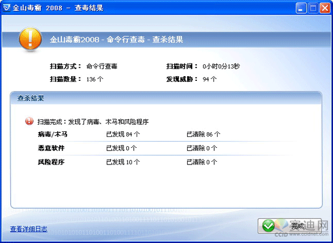Click the threats found value 94 个

[x=210, y=79]
